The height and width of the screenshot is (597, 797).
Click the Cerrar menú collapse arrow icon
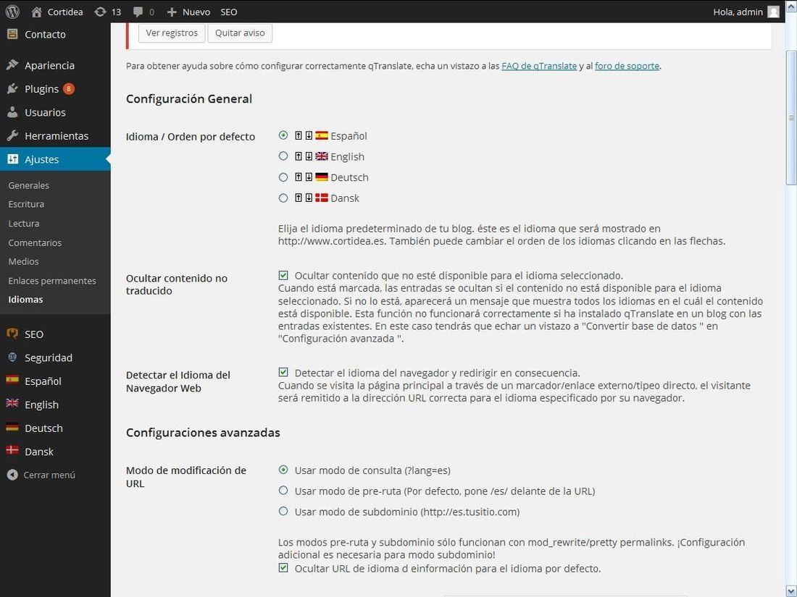click(x=12, y=475)
